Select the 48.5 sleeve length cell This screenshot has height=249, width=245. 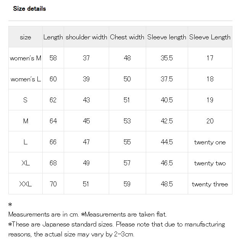[167, 184]
